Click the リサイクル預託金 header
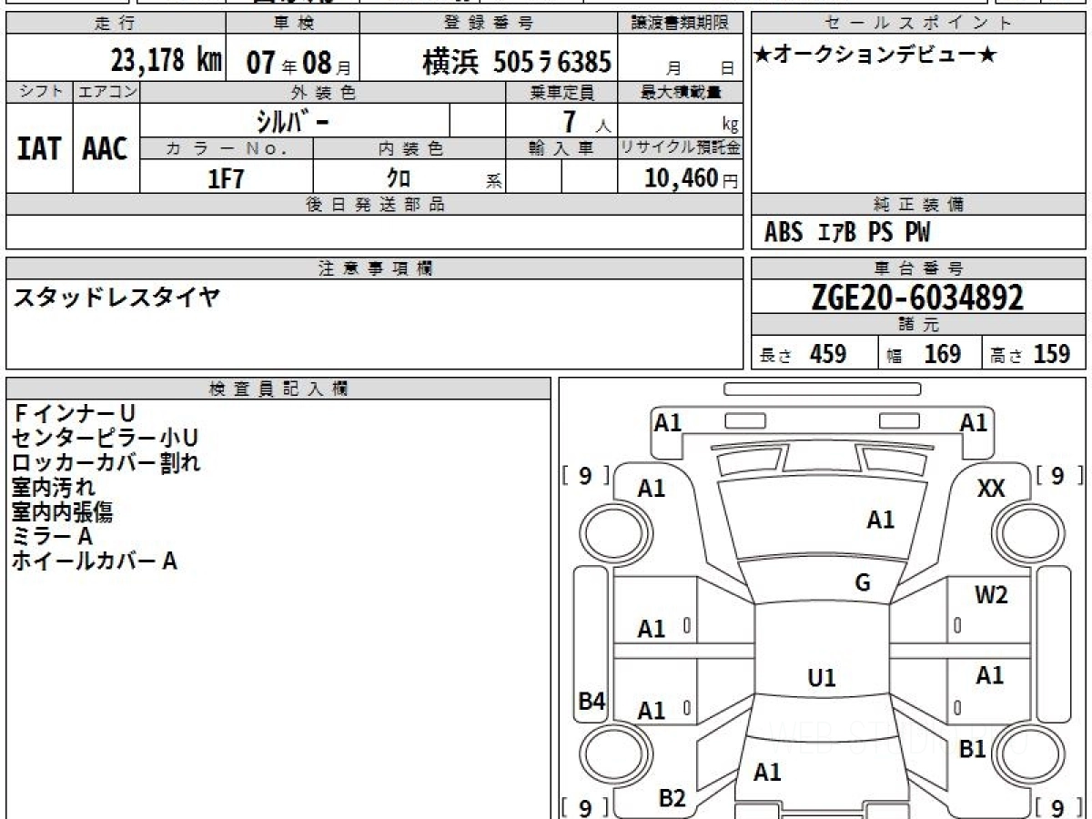This screenshot has width=1092, height=819. pos(682,148)
